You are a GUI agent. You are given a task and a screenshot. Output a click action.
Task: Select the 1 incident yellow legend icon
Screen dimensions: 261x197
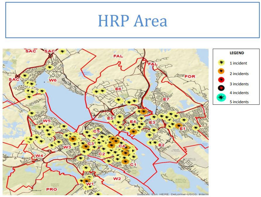click(x=221, y=62)
